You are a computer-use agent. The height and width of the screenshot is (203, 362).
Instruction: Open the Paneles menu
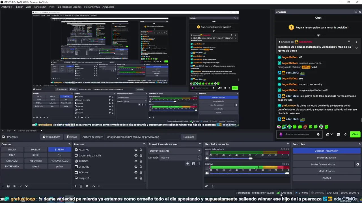pyautogui.click(x=40, y=7)
